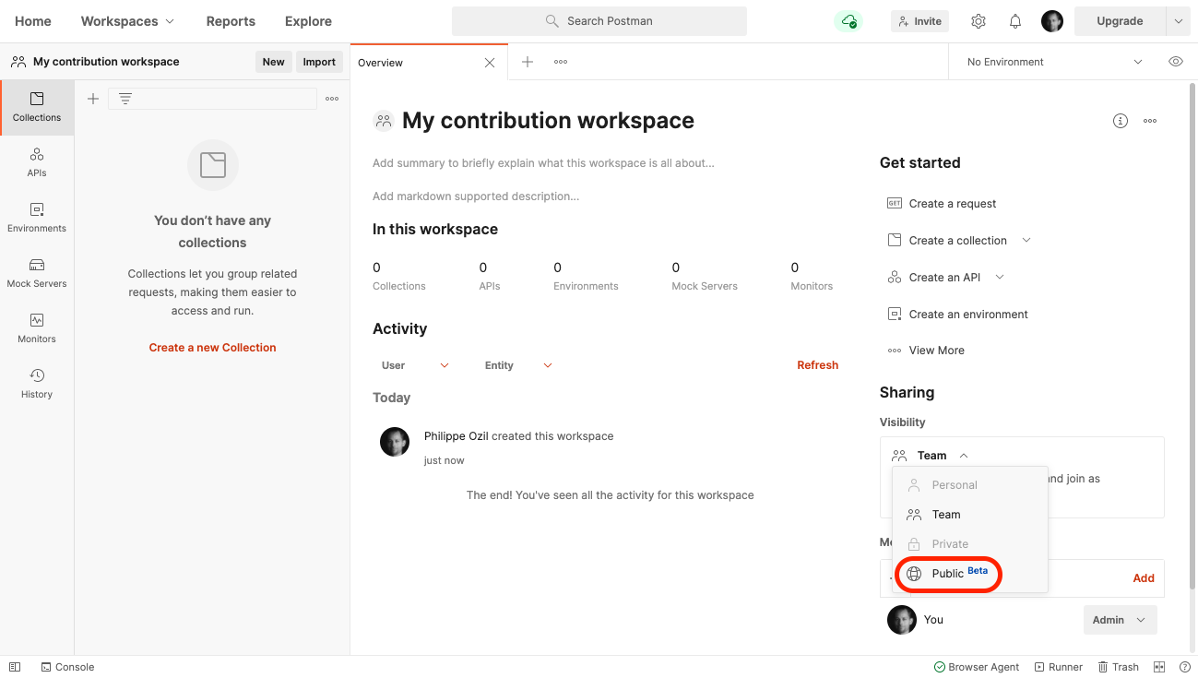Open the settings gear icon
Image resolution: width=1198 pixels, height=678 pixels.
pos(979,21)
